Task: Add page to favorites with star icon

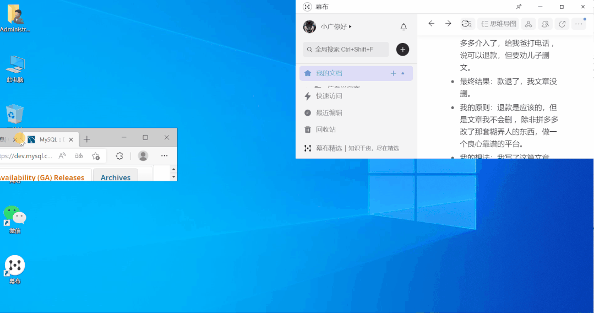Action: pyautogui.click(x=95, y=156)
